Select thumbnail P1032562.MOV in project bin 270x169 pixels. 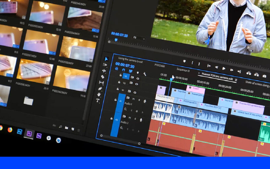tap(71, 78)
